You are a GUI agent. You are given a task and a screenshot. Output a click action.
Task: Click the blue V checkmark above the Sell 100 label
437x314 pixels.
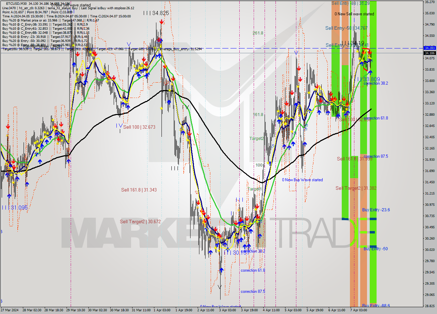click(121, 125)
